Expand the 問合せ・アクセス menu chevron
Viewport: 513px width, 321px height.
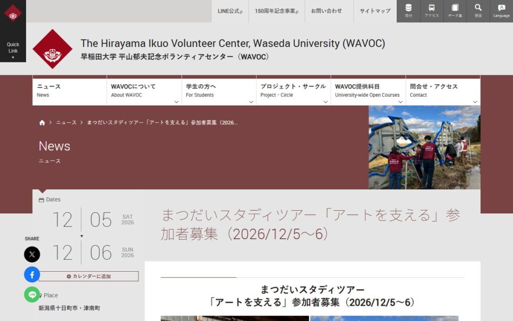pyautogui.click(x=475, y=102)
